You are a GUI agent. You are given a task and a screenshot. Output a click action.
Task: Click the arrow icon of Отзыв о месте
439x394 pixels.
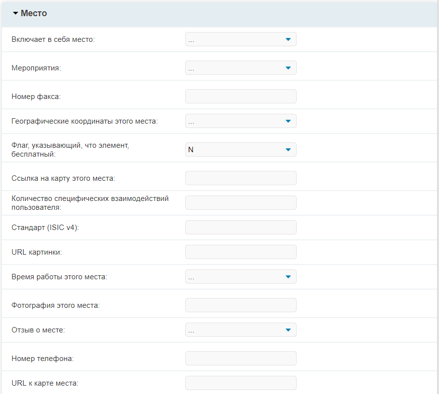click(x=288, y=330)
